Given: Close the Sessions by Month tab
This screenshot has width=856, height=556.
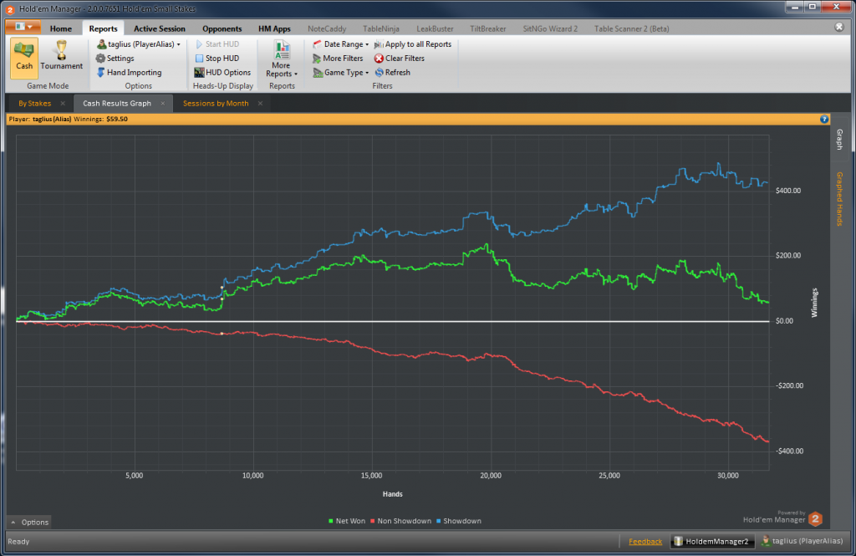Looking at the screenshot, I should (261, 103).
